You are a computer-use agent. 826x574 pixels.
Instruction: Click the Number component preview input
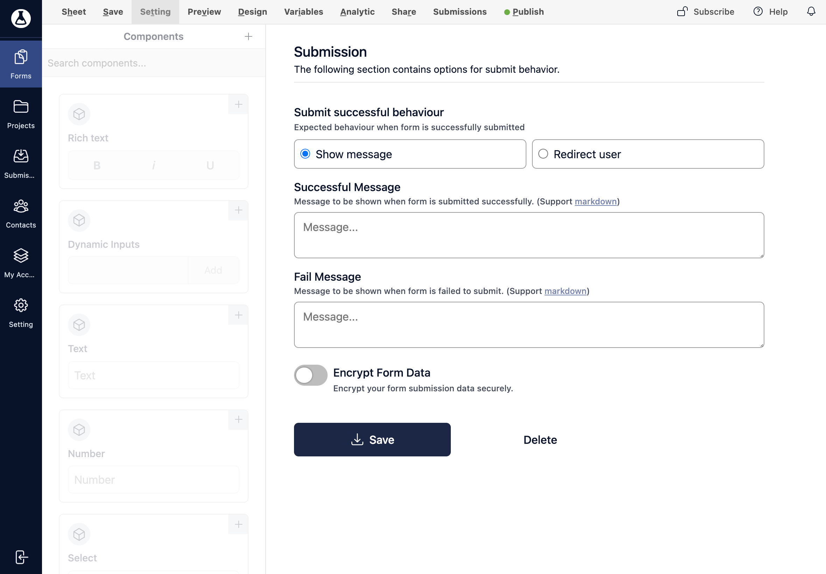click(154, 479)
